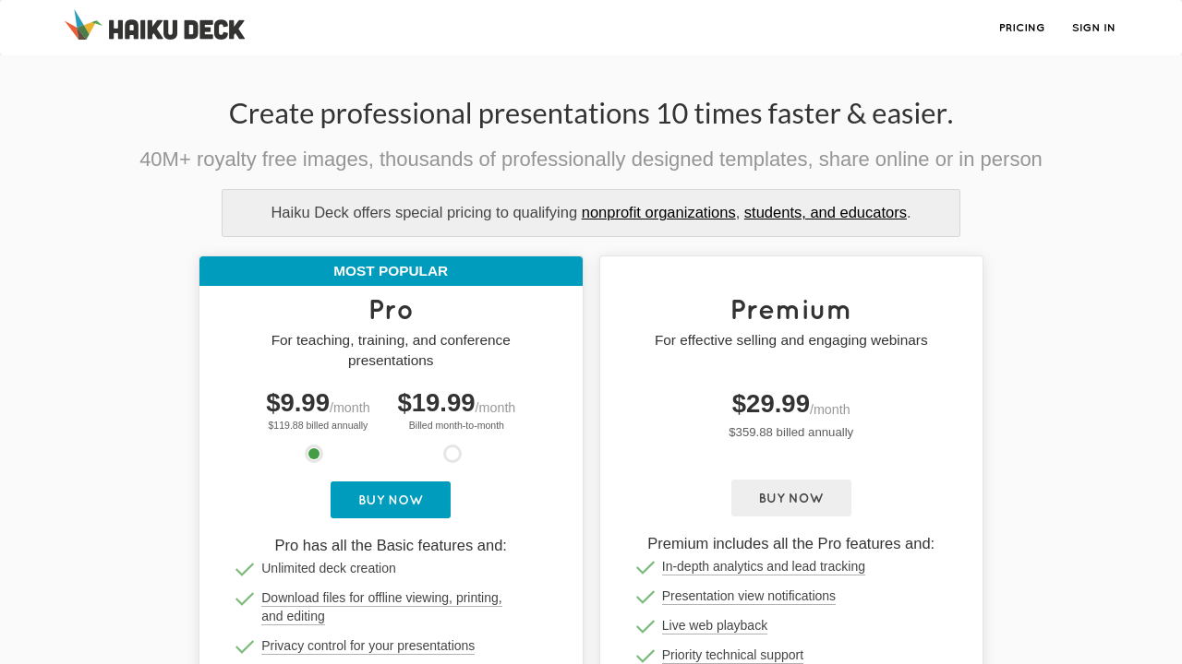This screenshot has width=1182, height=664.
Task: Select the $19.99 month-to-month radio button
Action: coord(452,454)
